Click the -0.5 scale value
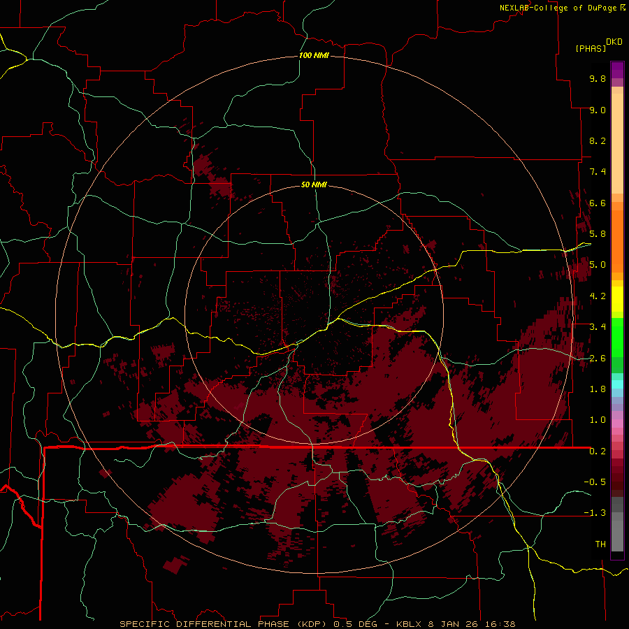Screen dimensions: 629x629 [x=595, y=482]
